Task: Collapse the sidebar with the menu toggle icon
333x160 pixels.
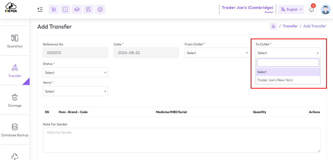Action: (40, 9)
